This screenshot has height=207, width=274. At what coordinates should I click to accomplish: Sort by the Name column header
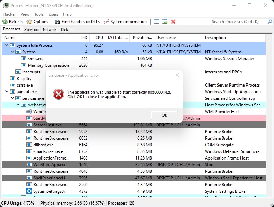click(x=37, y=38)
